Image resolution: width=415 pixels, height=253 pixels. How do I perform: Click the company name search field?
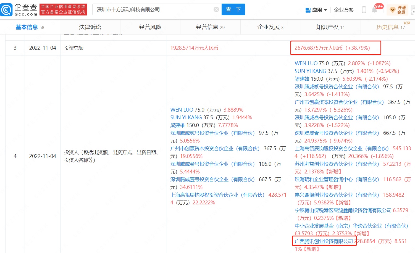(x=153, y=10)
